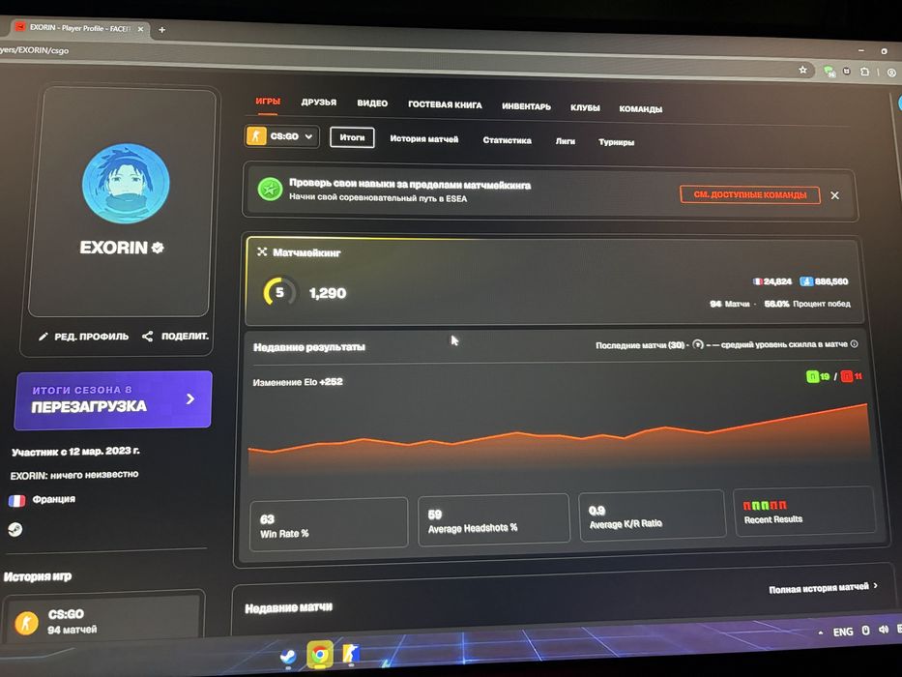The width and height of the screenshot is (902, 677).
Task: Click ENG language indicator in tray
Action: (843, 632)
